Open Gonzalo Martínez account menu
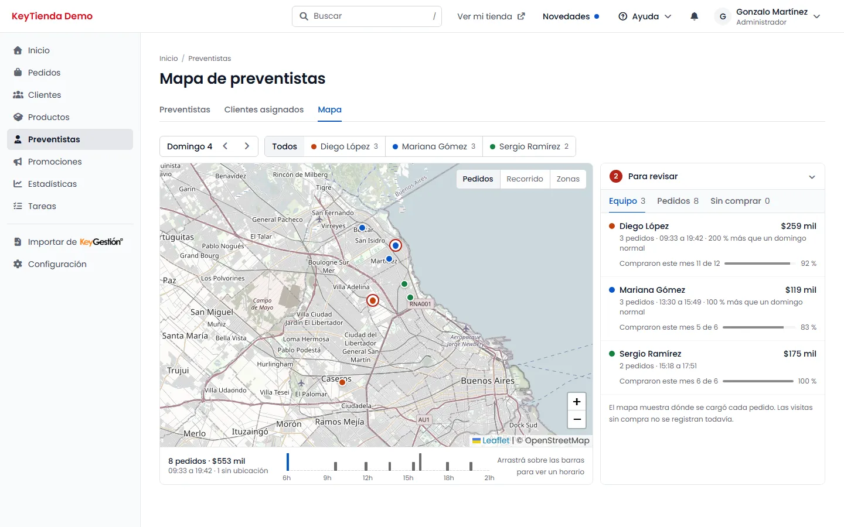The image size is (844, 527). click(768, 16)
